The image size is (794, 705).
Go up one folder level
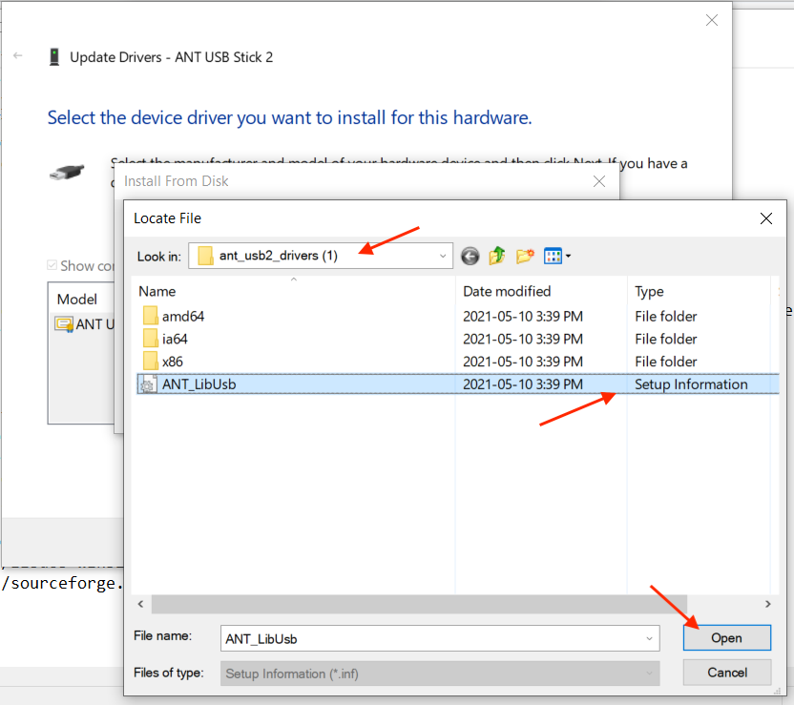point(497,256)
